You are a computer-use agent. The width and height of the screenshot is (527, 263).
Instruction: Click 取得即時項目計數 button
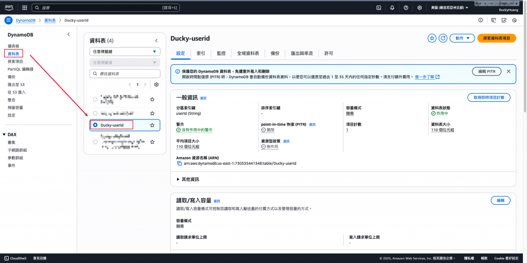[x=489, y=98]
